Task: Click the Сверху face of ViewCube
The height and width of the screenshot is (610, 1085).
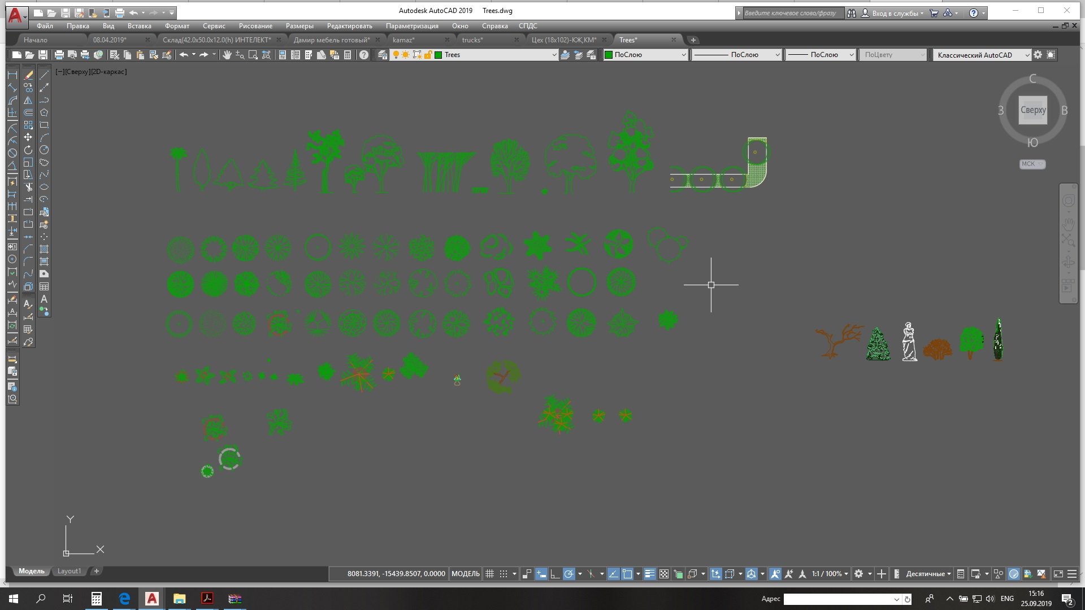Action: (x=1032, y=110)
